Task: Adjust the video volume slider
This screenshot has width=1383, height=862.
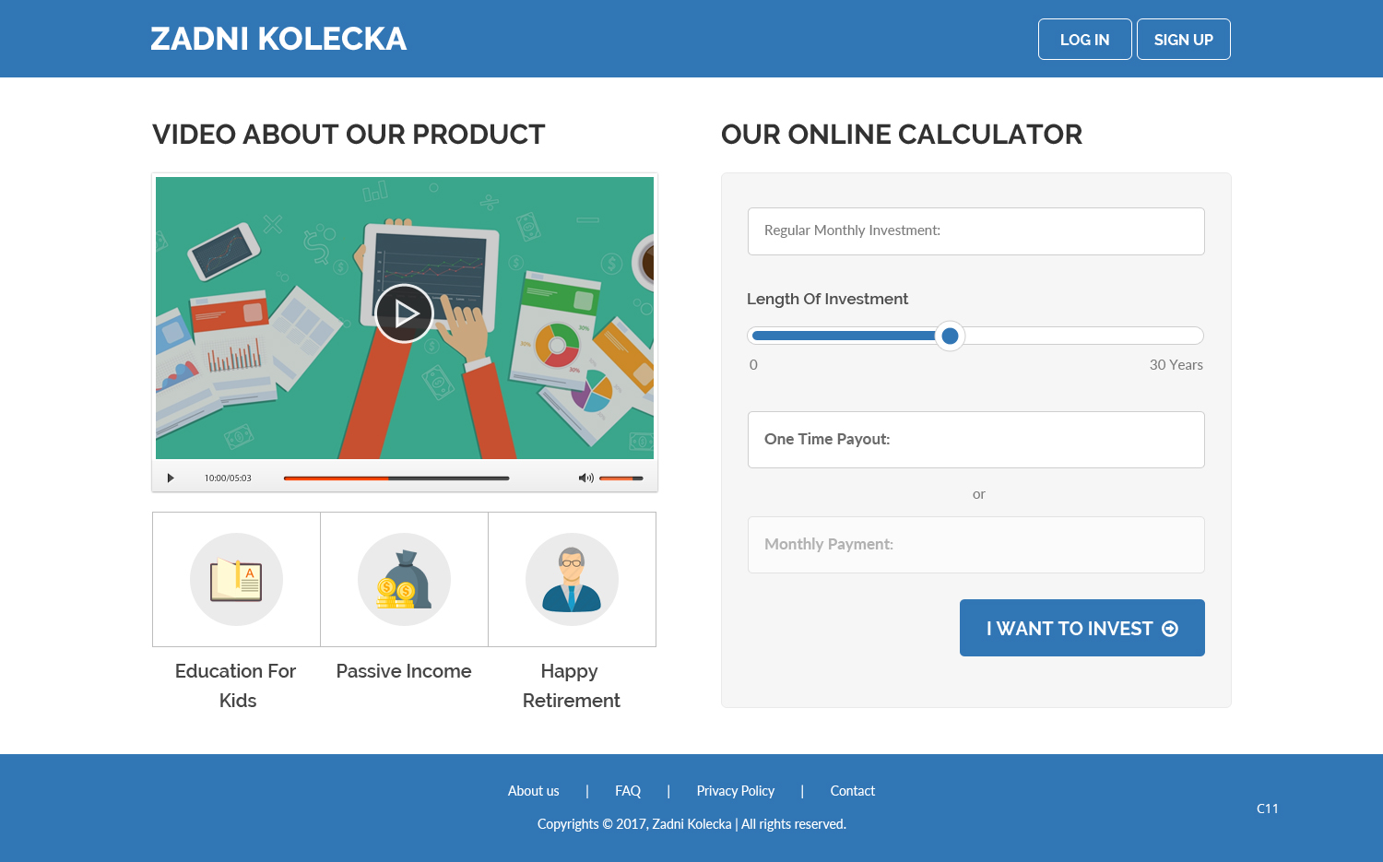Action: pyautogui.click(x=621, y=478)
